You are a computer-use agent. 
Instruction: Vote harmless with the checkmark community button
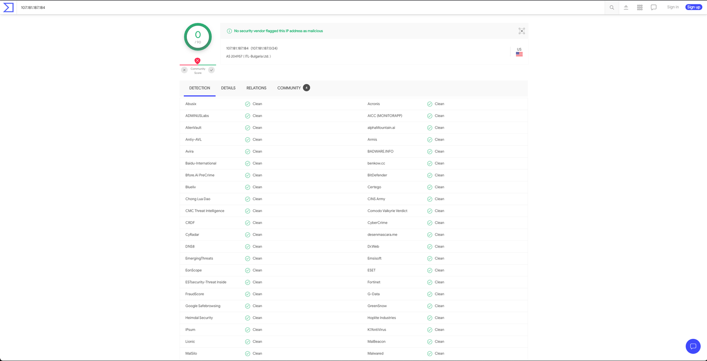tap(211, 70)
